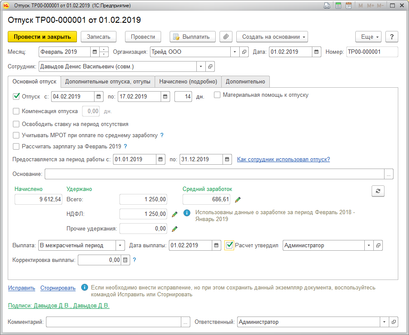Open ellipsis button of Комментарий field
The width and height of the screenshot is (409, 335).
[x=186, y=322]
